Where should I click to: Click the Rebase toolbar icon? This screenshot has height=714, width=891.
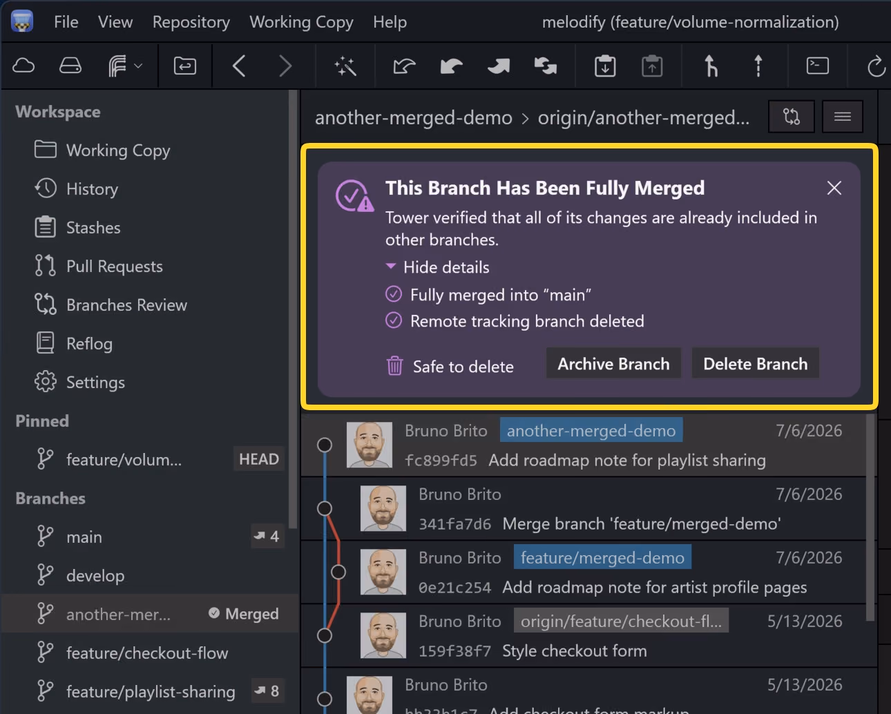tap(758, 66)
